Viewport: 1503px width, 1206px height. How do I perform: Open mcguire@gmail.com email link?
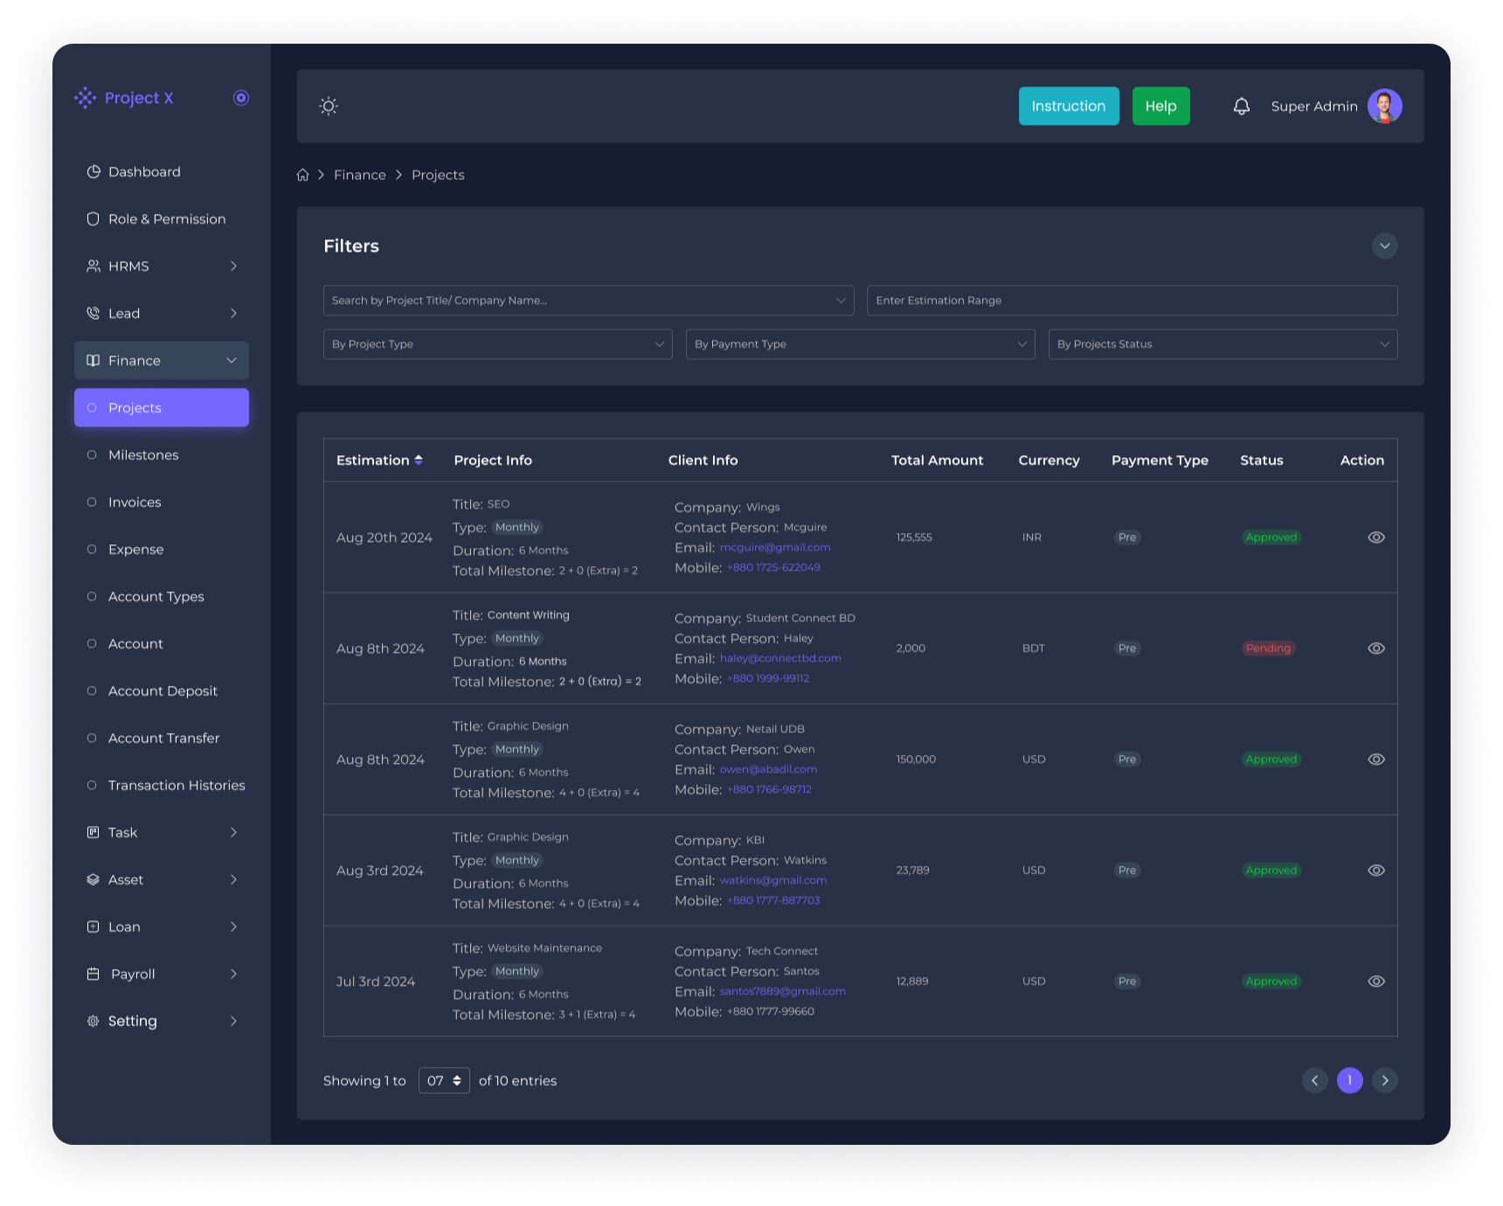pos(775,548)
